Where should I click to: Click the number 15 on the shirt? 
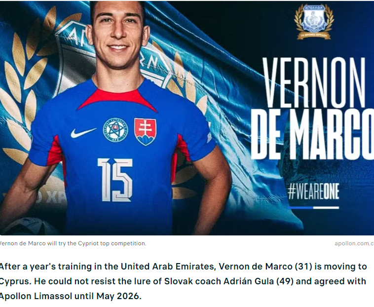coord(115,180)
